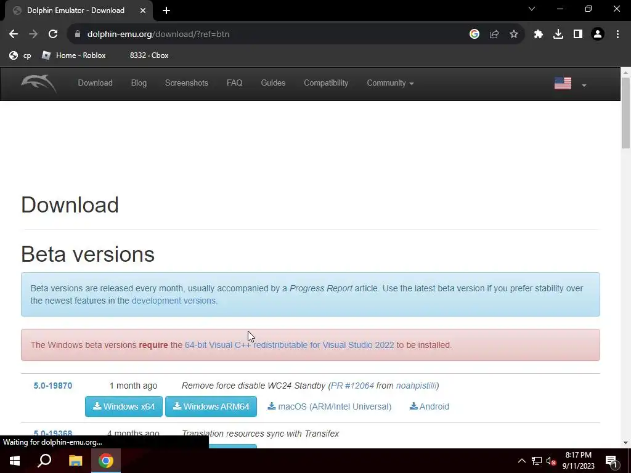
Task: Show hidden system tray icons
Action: [x=521, y=461]
